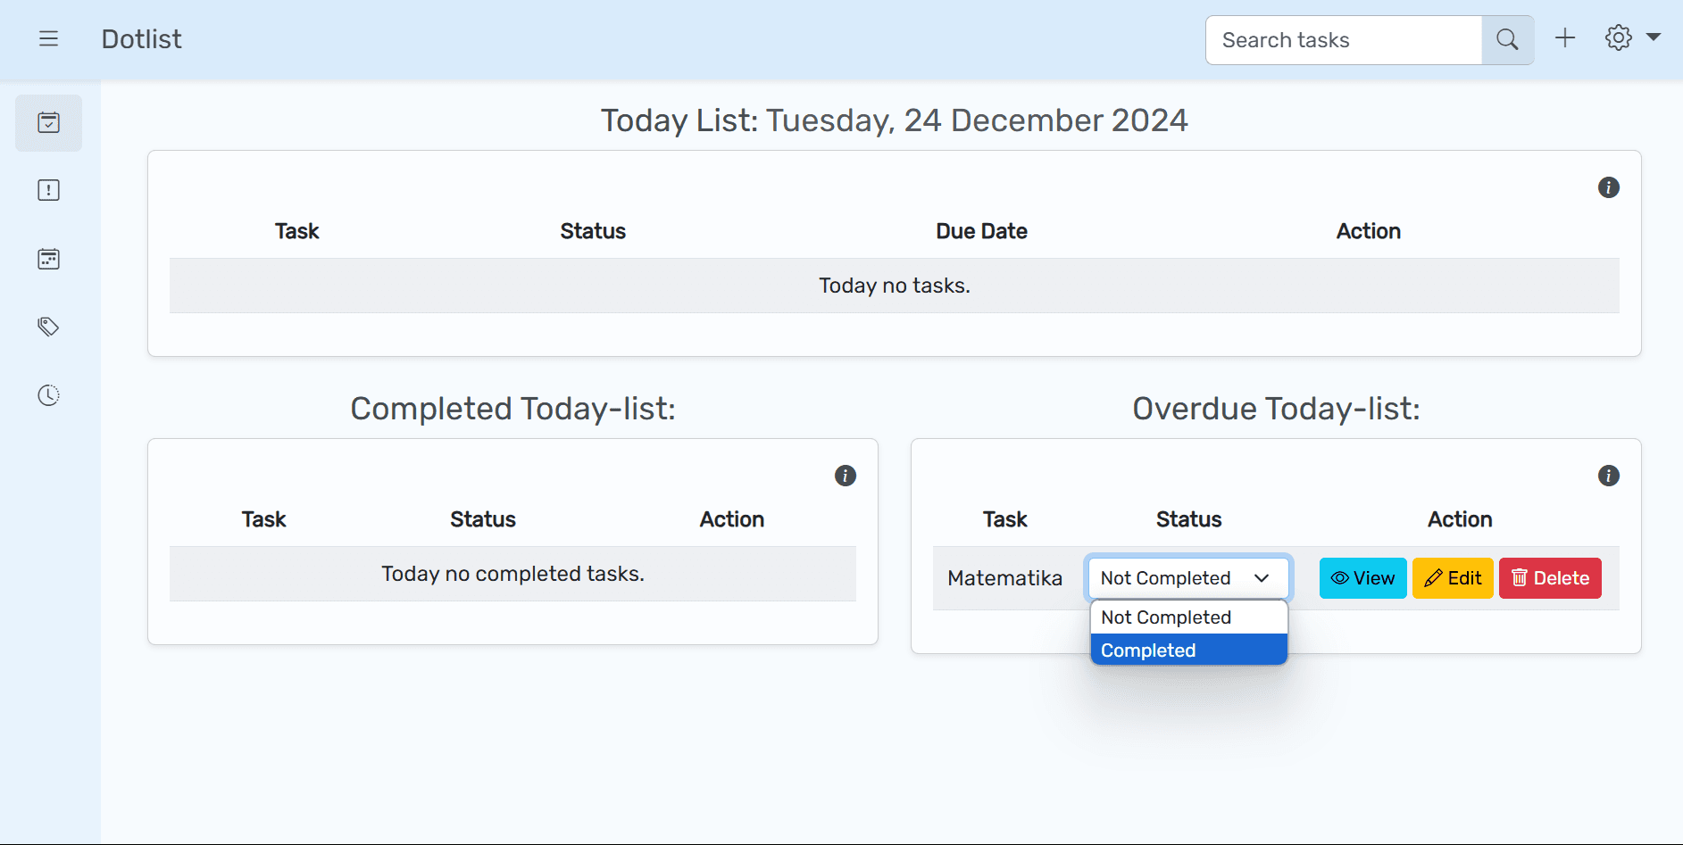View the Matematika task
This screenshot has height=845, width=1683.
pyautogui.click(x=1362, y=578)
